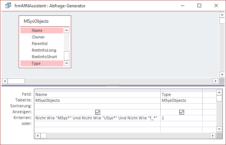Click Kriterien cell containing 1 for Type

tap(181, 118)
